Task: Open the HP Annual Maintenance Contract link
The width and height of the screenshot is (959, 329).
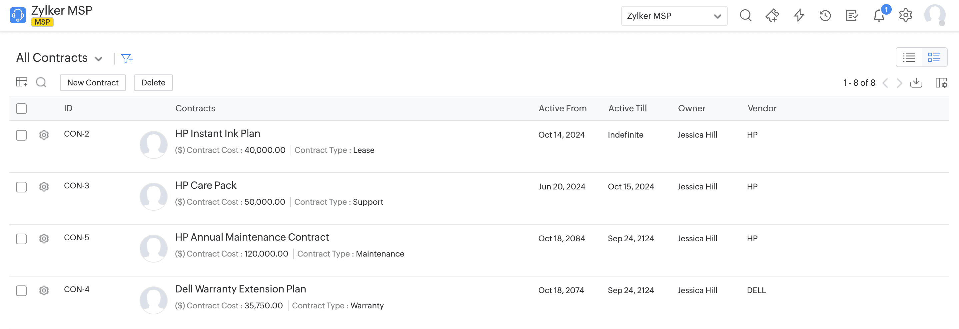Action: (252, 237)
